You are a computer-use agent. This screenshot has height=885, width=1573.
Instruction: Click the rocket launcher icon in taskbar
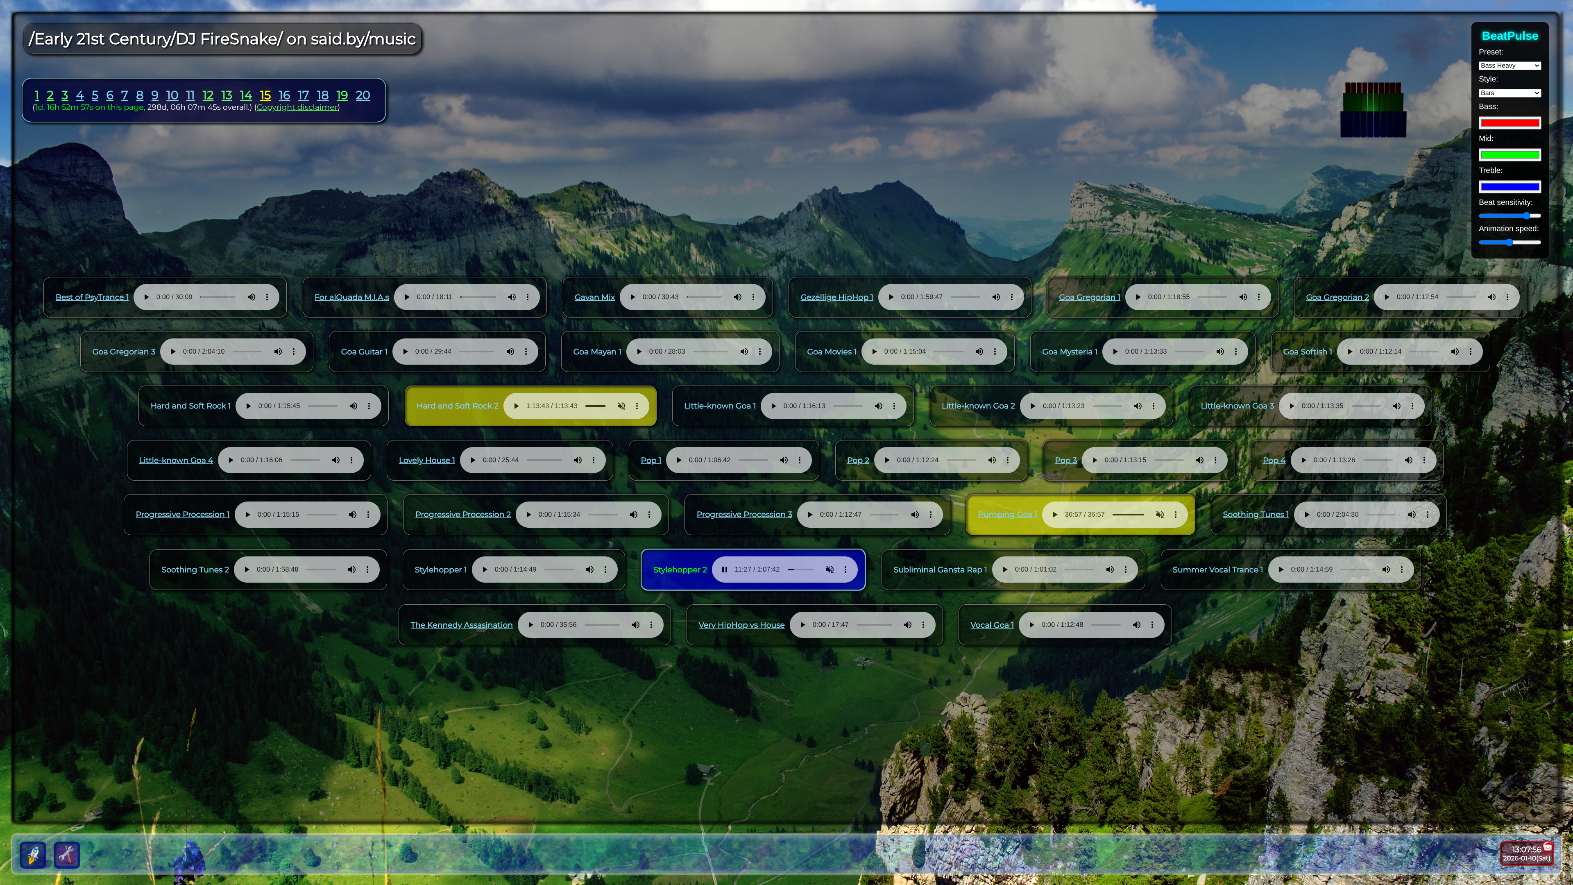click(x=33, y=854)
